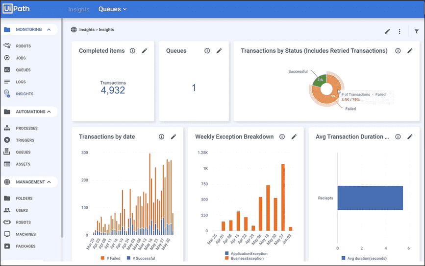Image resolution: width=425 pixels, height=266 pixels.
Task: Edit the Weekly Exception Breakdown tile
Action: pos(294,136)
